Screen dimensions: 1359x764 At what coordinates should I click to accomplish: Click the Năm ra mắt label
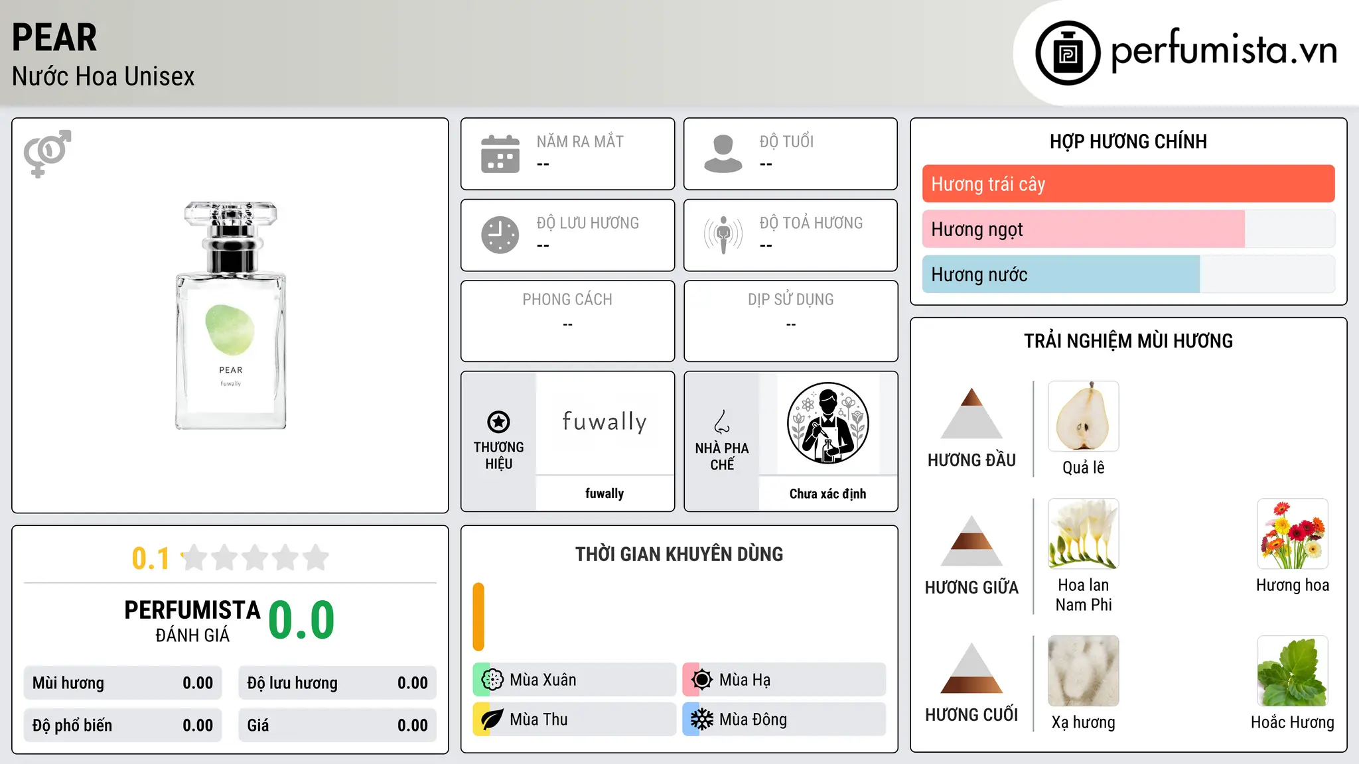pyautogui.click(x=580, y=141)
